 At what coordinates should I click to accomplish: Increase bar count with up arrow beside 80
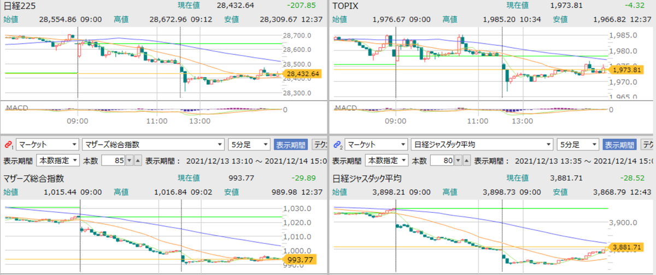click(466, 161)
